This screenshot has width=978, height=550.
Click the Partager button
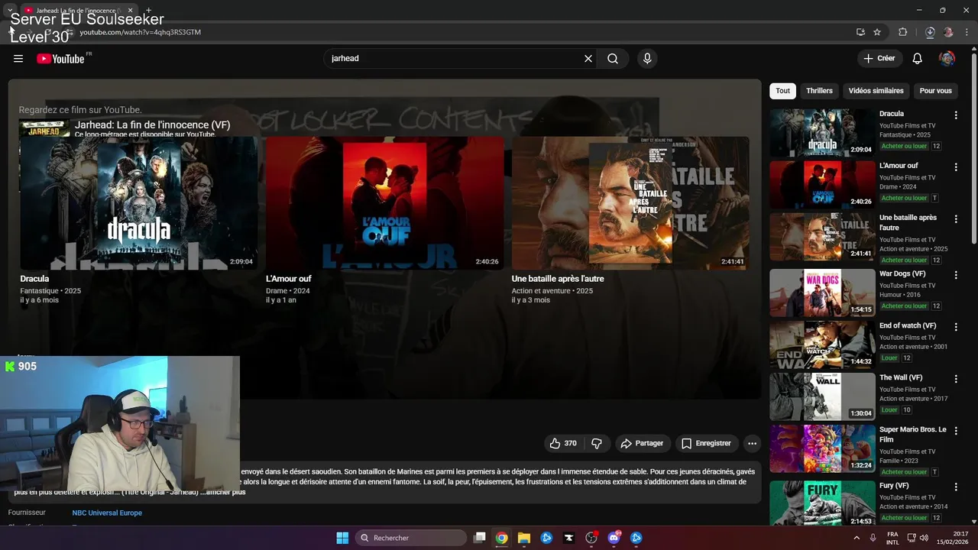coord(642,443)
